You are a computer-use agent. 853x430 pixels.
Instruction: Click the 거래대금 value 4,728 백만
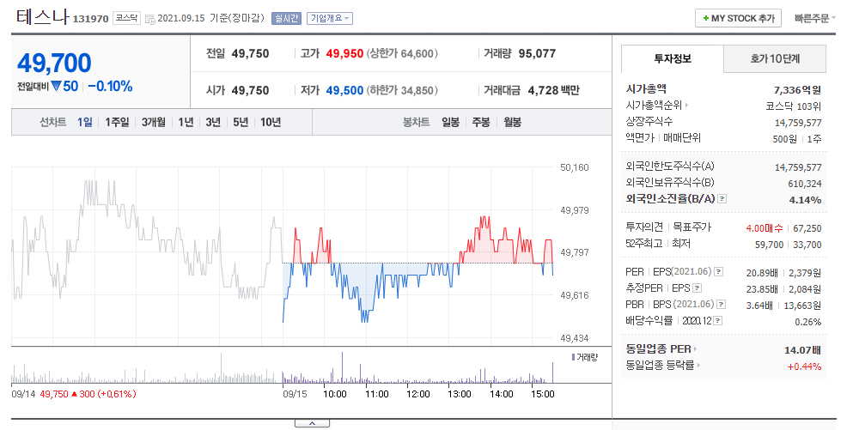554,90
